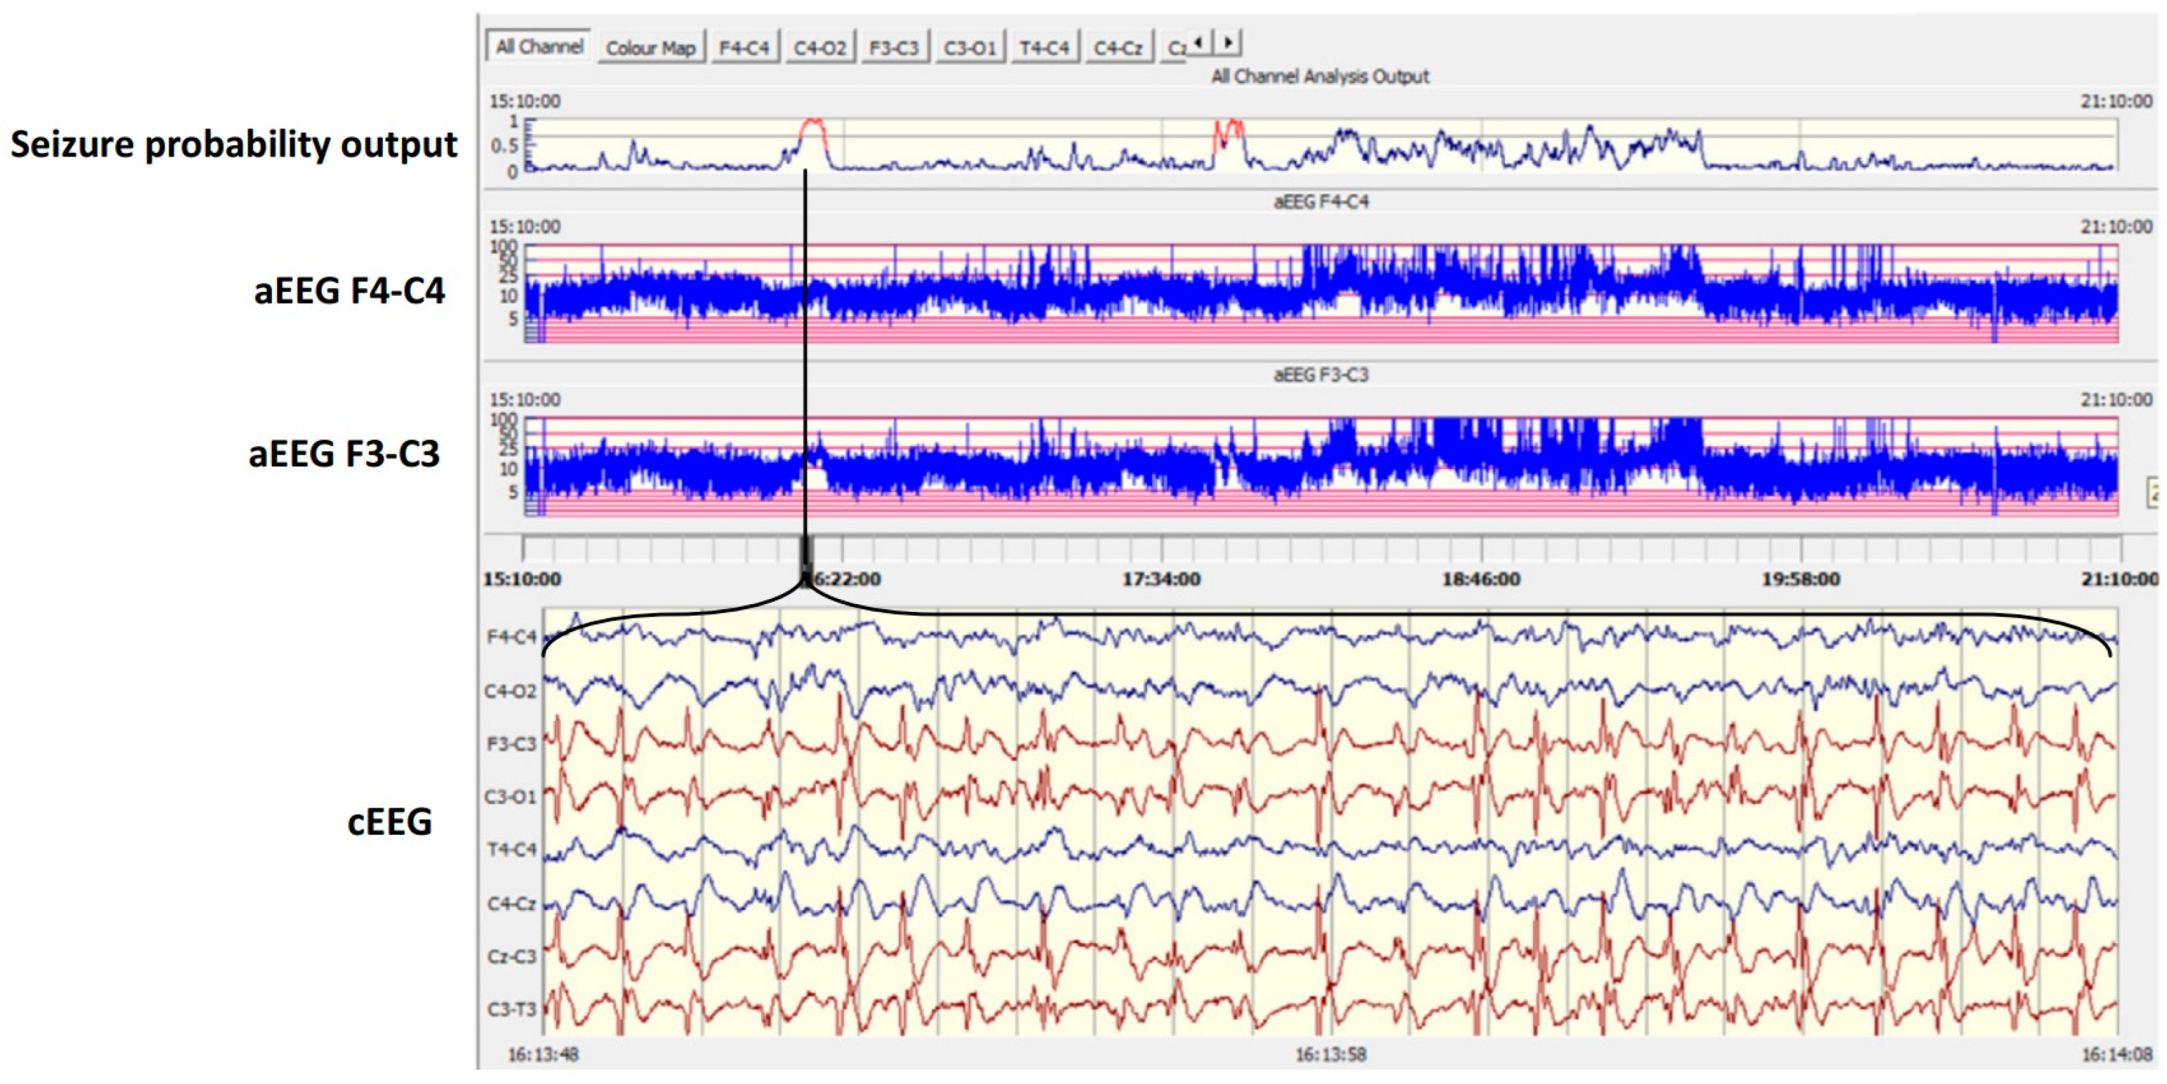Open the F3-C3 channel tab
Screen dimensions: 2167x1084
click(x=893, y=48)
